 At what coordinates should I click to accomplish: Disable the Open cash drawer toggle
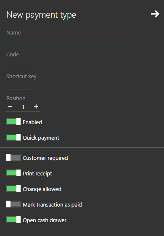click(x=13, y=220)
